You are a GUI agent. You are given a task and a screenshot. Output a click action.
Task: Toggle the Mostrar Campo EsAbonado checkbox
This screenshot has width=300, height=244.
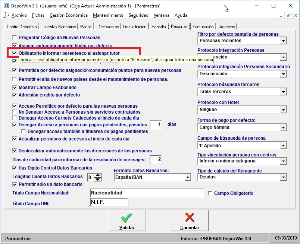(x=15, y=87)
